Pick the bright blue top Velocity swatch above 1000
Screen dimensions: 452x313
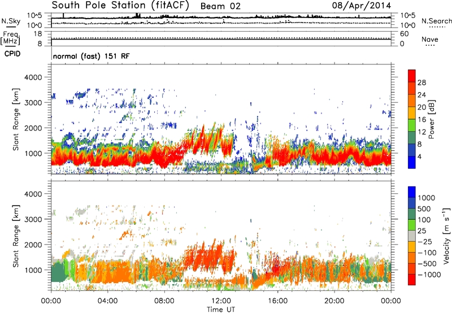click(412, 192)
